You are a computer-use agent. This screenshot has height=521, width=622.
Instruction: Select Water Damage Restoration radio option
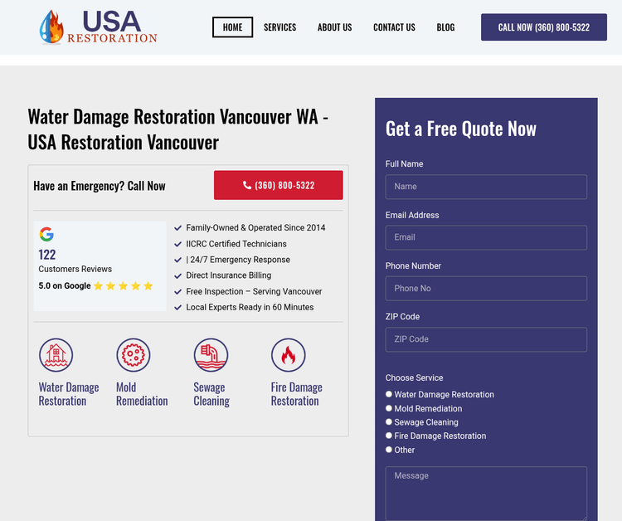tap(389, 394)
